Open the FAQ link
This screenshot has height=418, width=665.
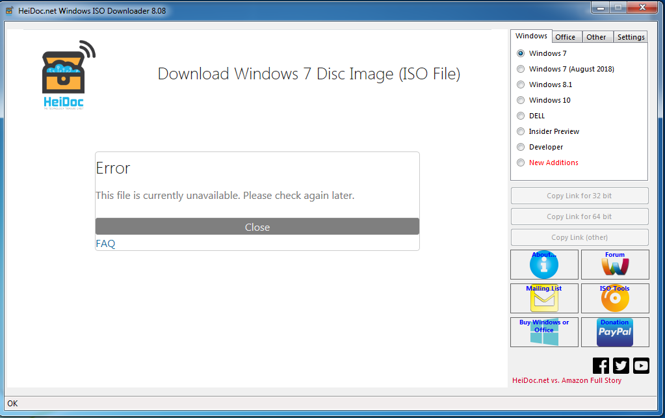[105, 244]
